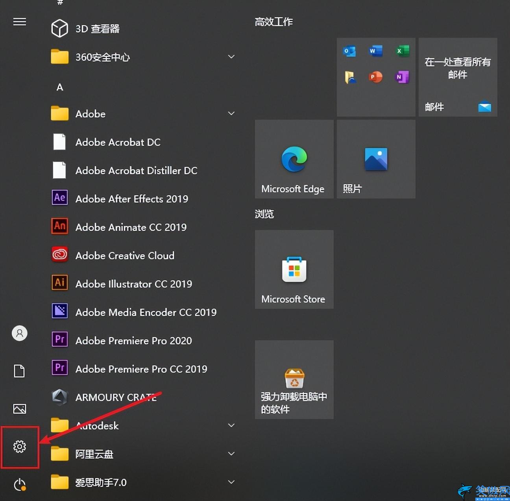The image size is (510, 501).
Task: Click the Adobe folder icon
Action: (x=60, y=113)
